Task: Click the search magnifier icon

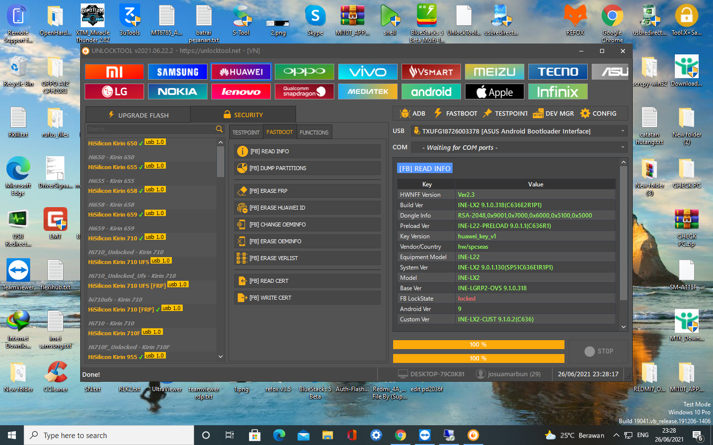Action: click(x=219, y=129)
